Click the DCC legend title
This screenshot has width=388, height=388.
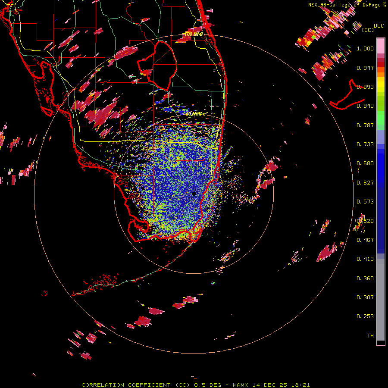click(x=379, y=26)
